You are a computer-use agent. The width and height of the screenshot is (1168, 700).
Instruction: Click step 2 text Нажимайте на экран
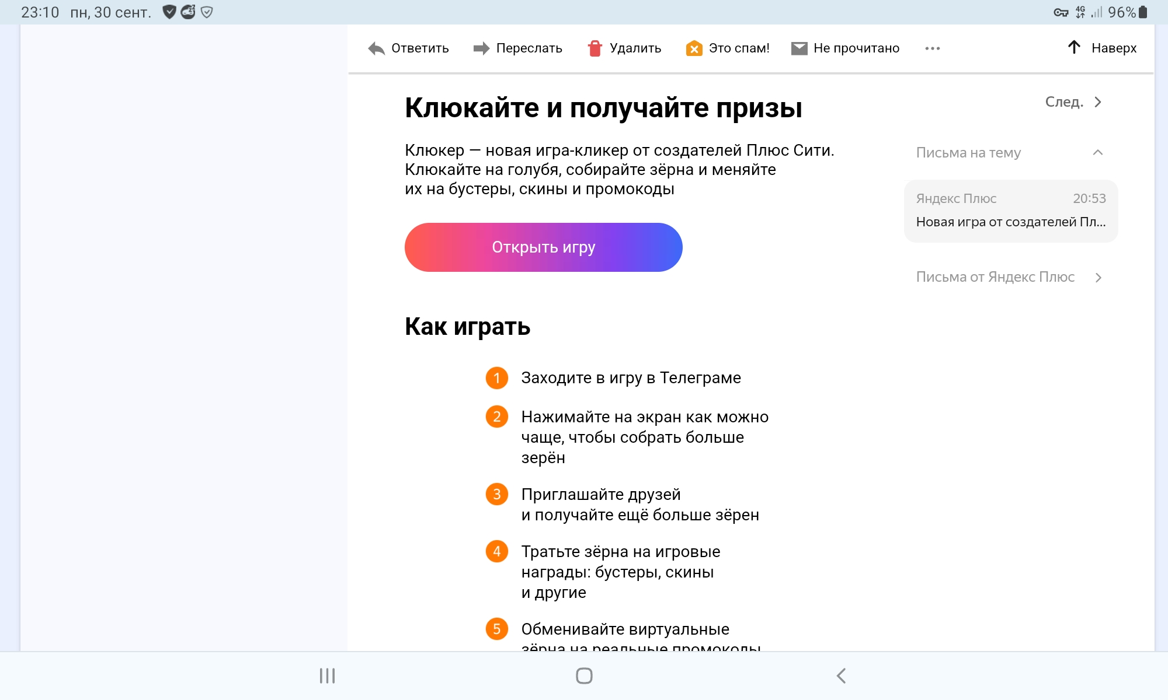coord(645,437)
